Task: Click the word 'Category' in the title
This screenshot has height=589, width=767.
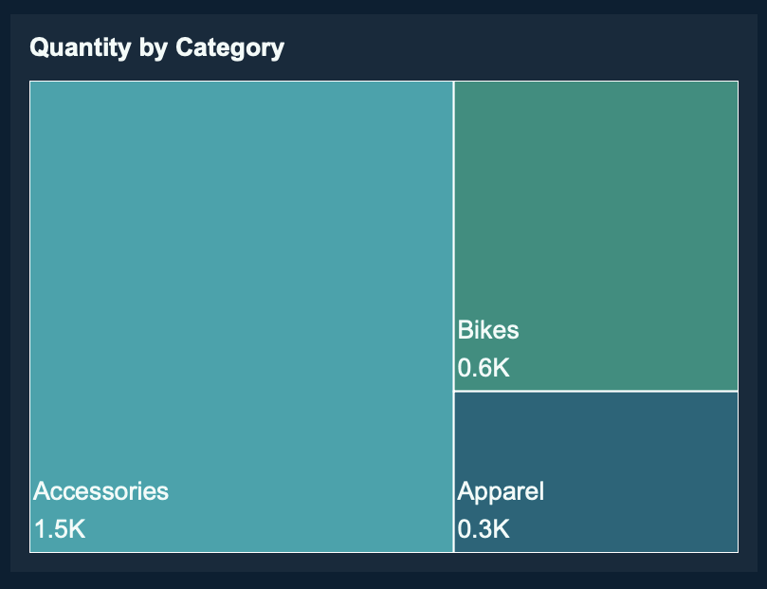Action: point(230,47)
